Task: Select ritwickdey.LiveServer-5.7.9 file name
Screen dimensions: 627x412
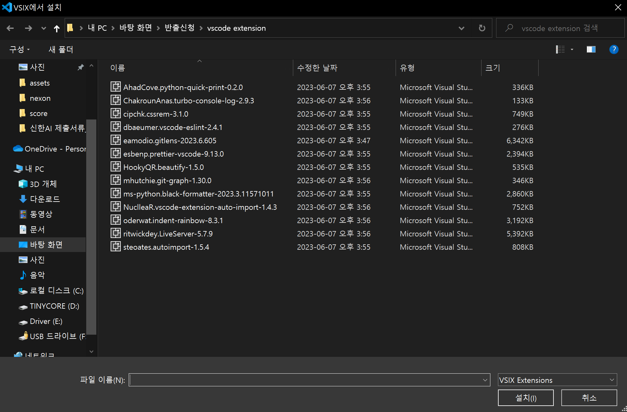Action: tap(168, 234)
